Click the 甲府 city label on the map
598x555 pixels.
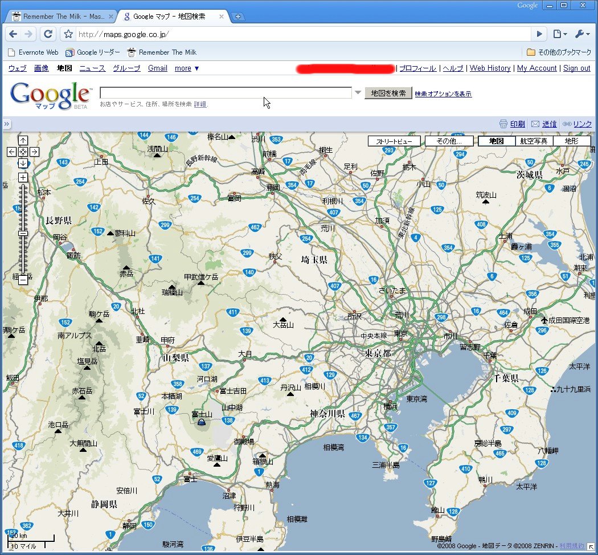tap(167, 340)
